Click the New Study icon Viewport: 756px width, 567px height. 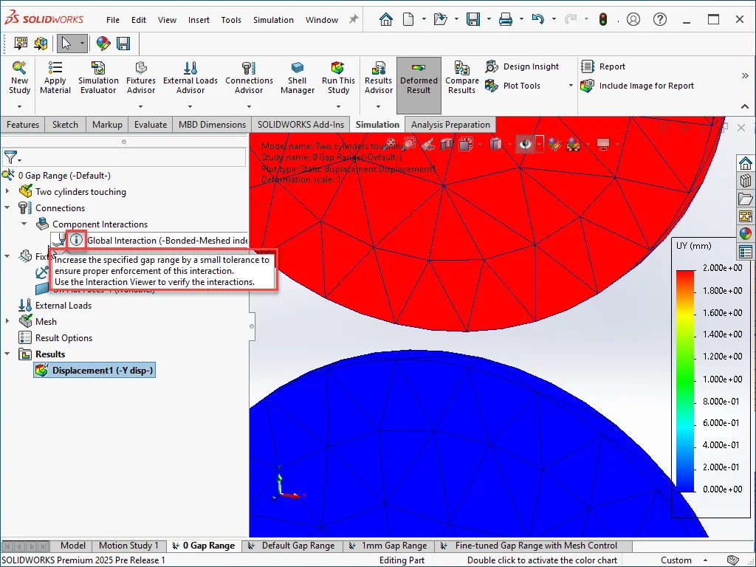[x=19, y=78]
